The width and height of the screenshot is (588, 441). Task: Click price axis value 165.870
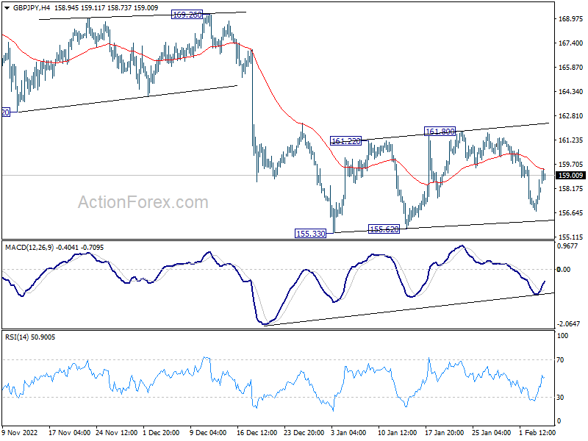(x=571, y=68)
